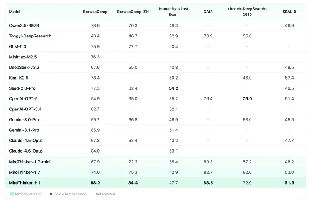Select the GAIA column header
The width and height of the screenshot is (309, 202).
[x=208, y=12]
